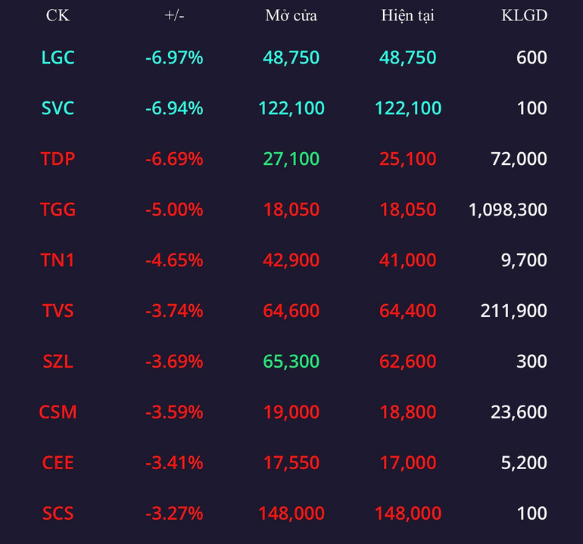Open the CSM stock ticker
Screen dimensions: 583x544
pyautogui.click(x=58, y=412)
